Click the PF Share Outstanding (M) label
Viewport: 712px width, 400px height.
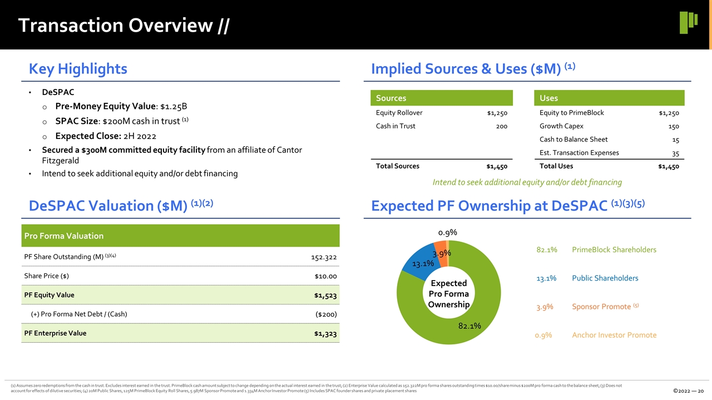point(70,257)
